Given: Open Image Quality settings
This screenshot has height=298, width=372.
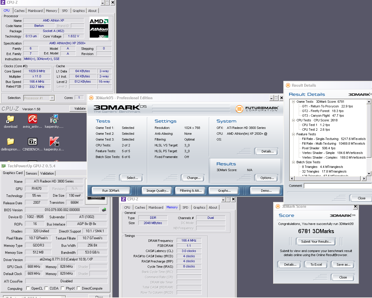Looking at the screenshot, I should (157, 191).
